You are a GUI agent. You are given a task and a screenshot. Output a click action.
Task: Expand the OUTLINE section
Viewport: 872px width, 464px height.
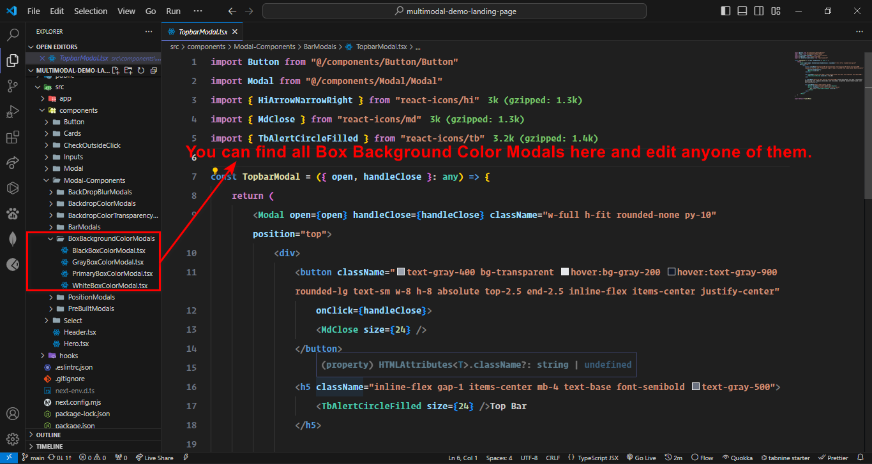click(93, 435)
